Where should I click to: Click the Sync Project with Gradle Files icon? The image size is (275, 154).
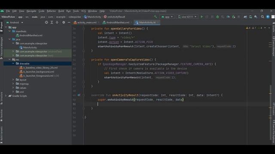pos(245,17)
